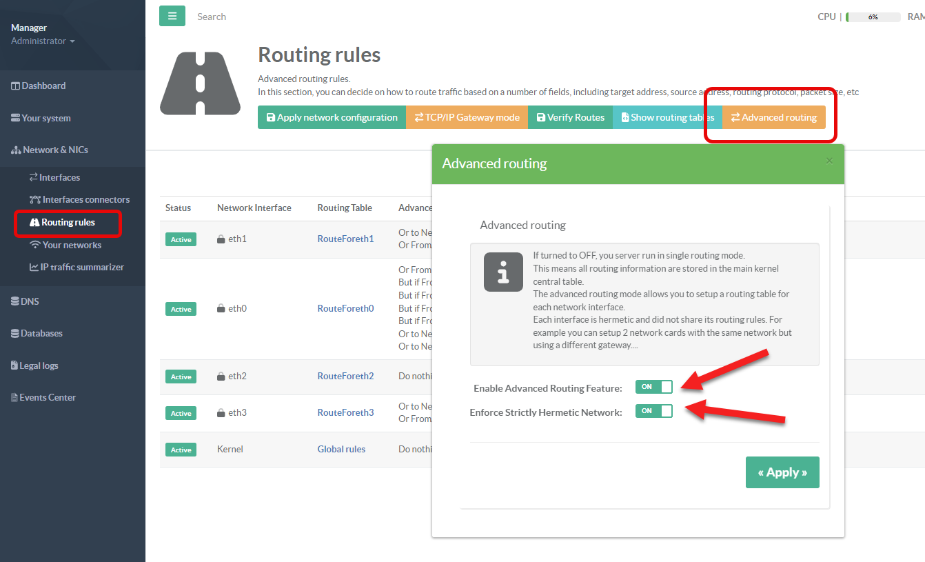The height and width of the screenshot is (562, 925).
Task: Toggle Enable Advanced Routing Feature switch
Action: point(653,387)
